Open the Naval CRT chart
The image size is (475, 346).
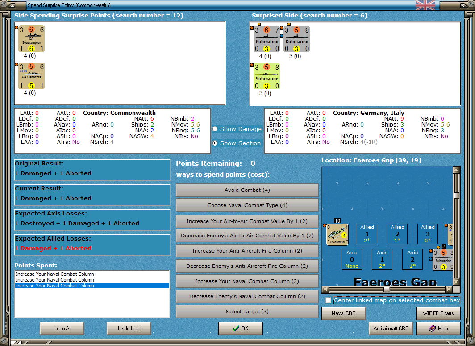point(344,313)
